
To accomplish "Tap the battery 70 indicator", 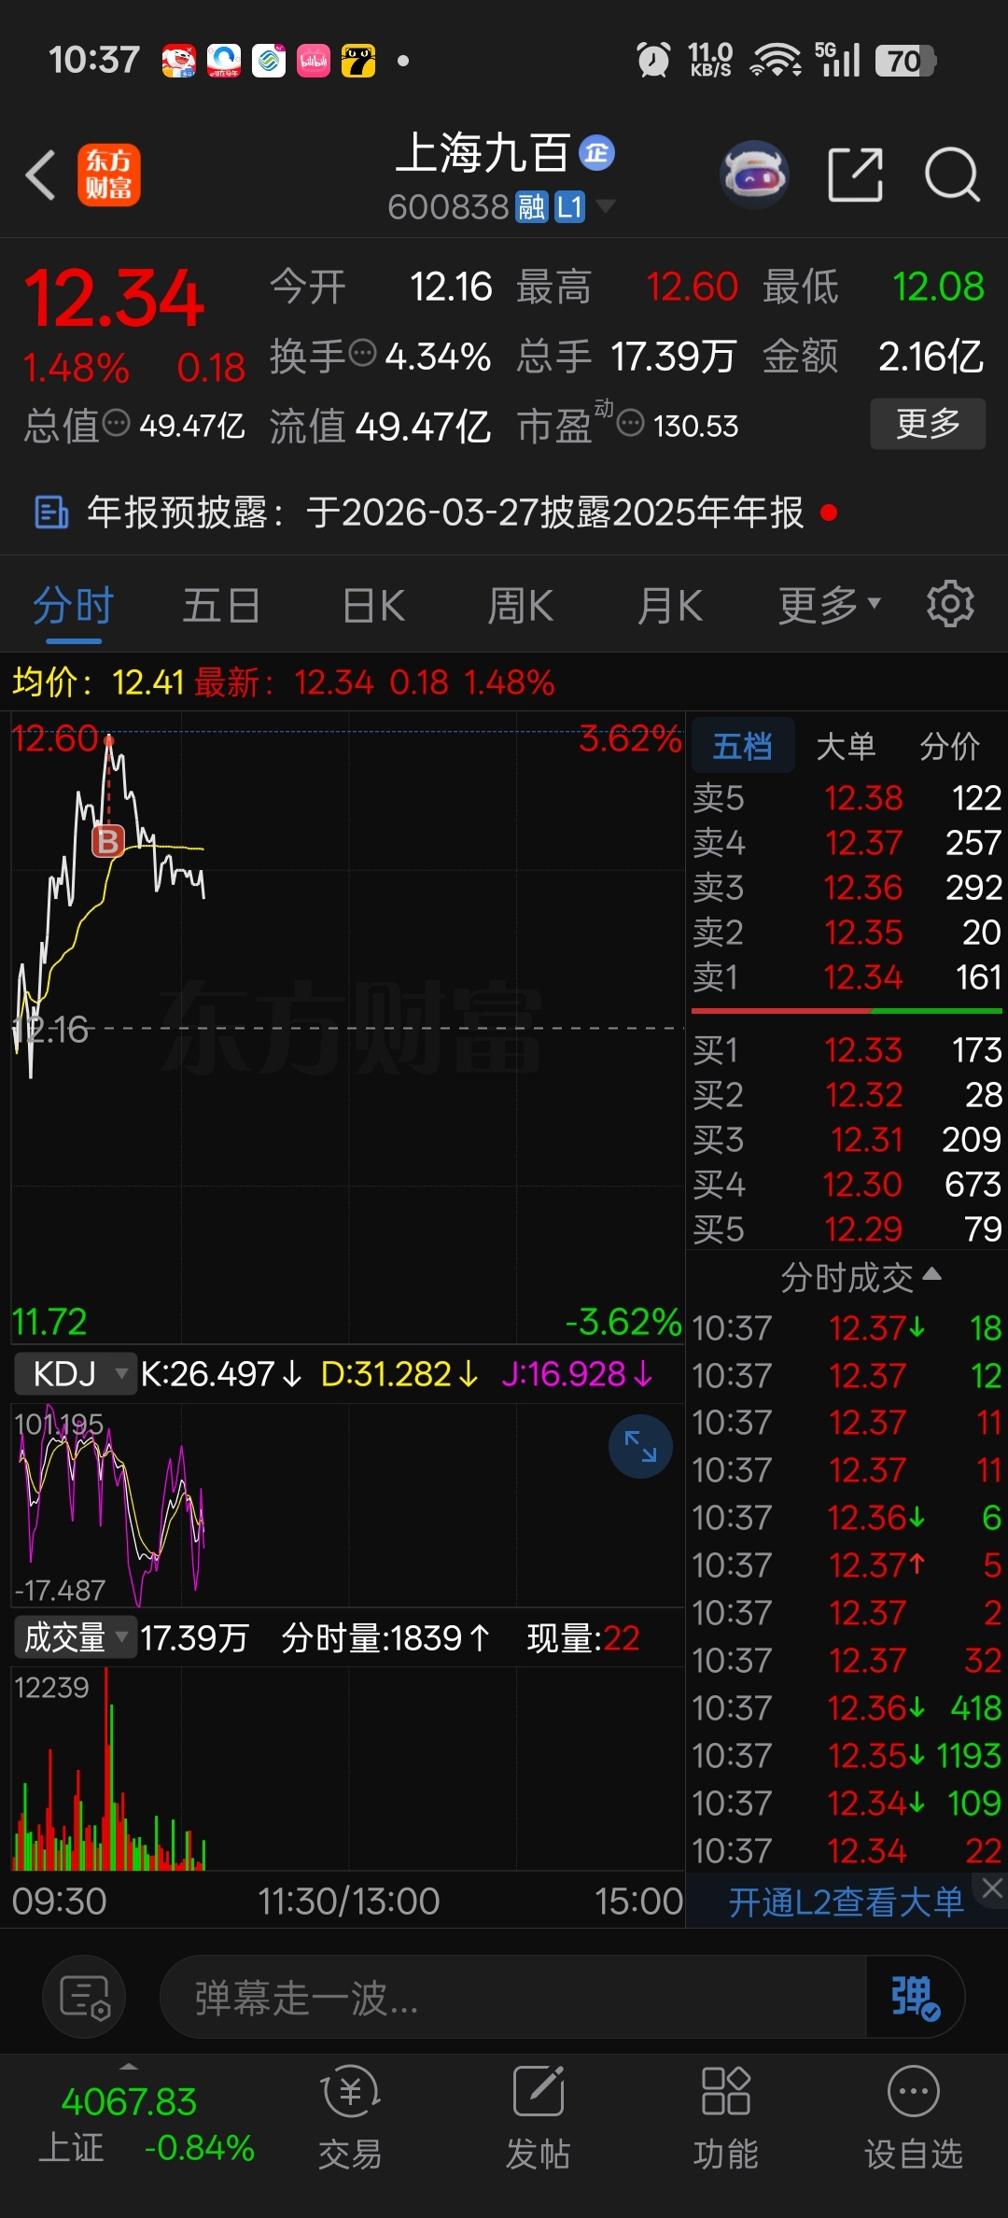I will (x=904, y=61).
